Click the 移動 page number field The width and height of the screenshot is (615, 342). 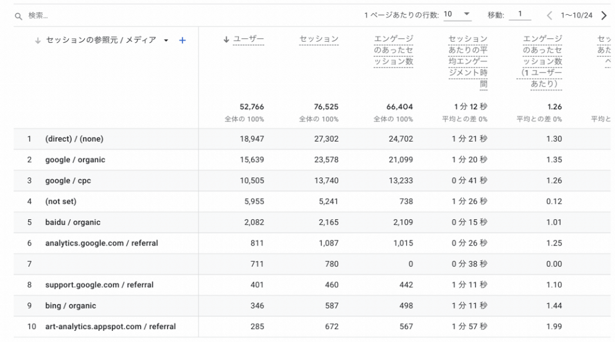[x=520, y=15]
